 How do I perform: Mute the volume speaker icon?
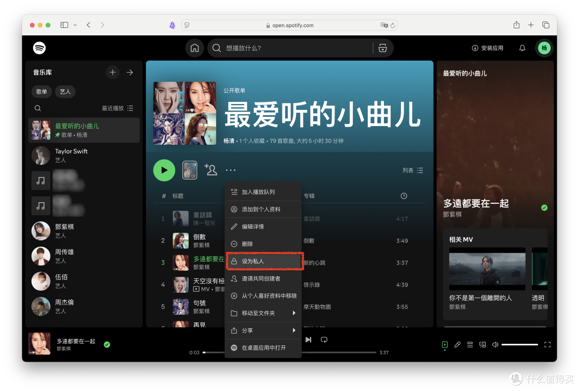495,344
